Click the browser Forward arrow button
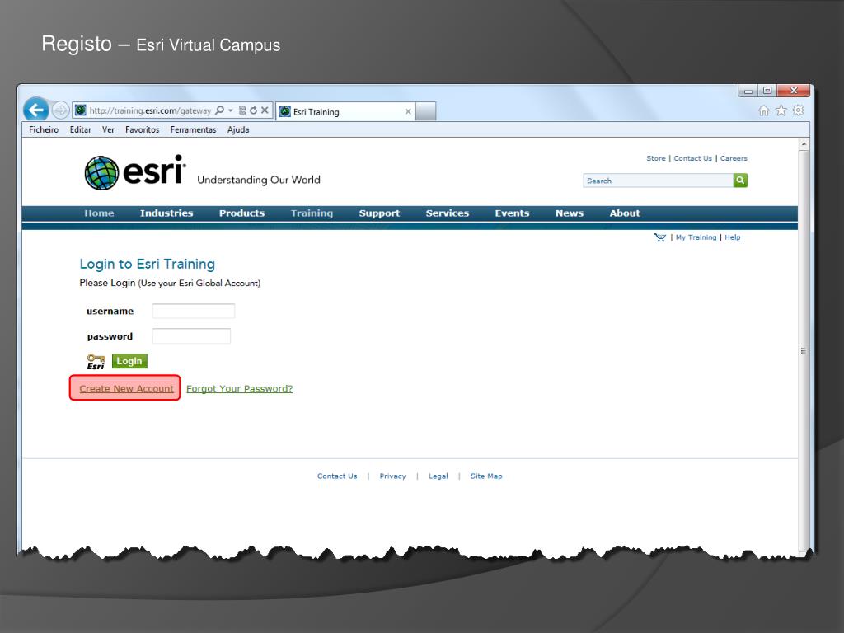 pos(60,110)
